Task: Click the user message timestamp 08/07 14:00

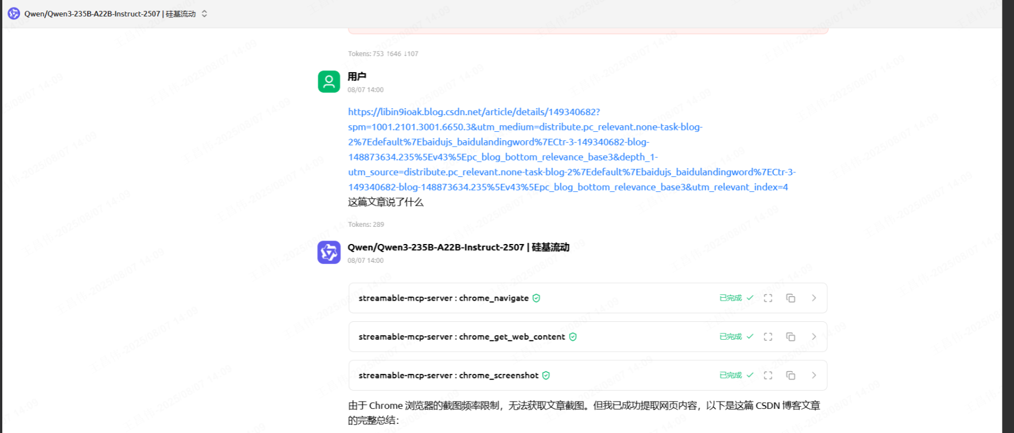Action: click(365, 90)
